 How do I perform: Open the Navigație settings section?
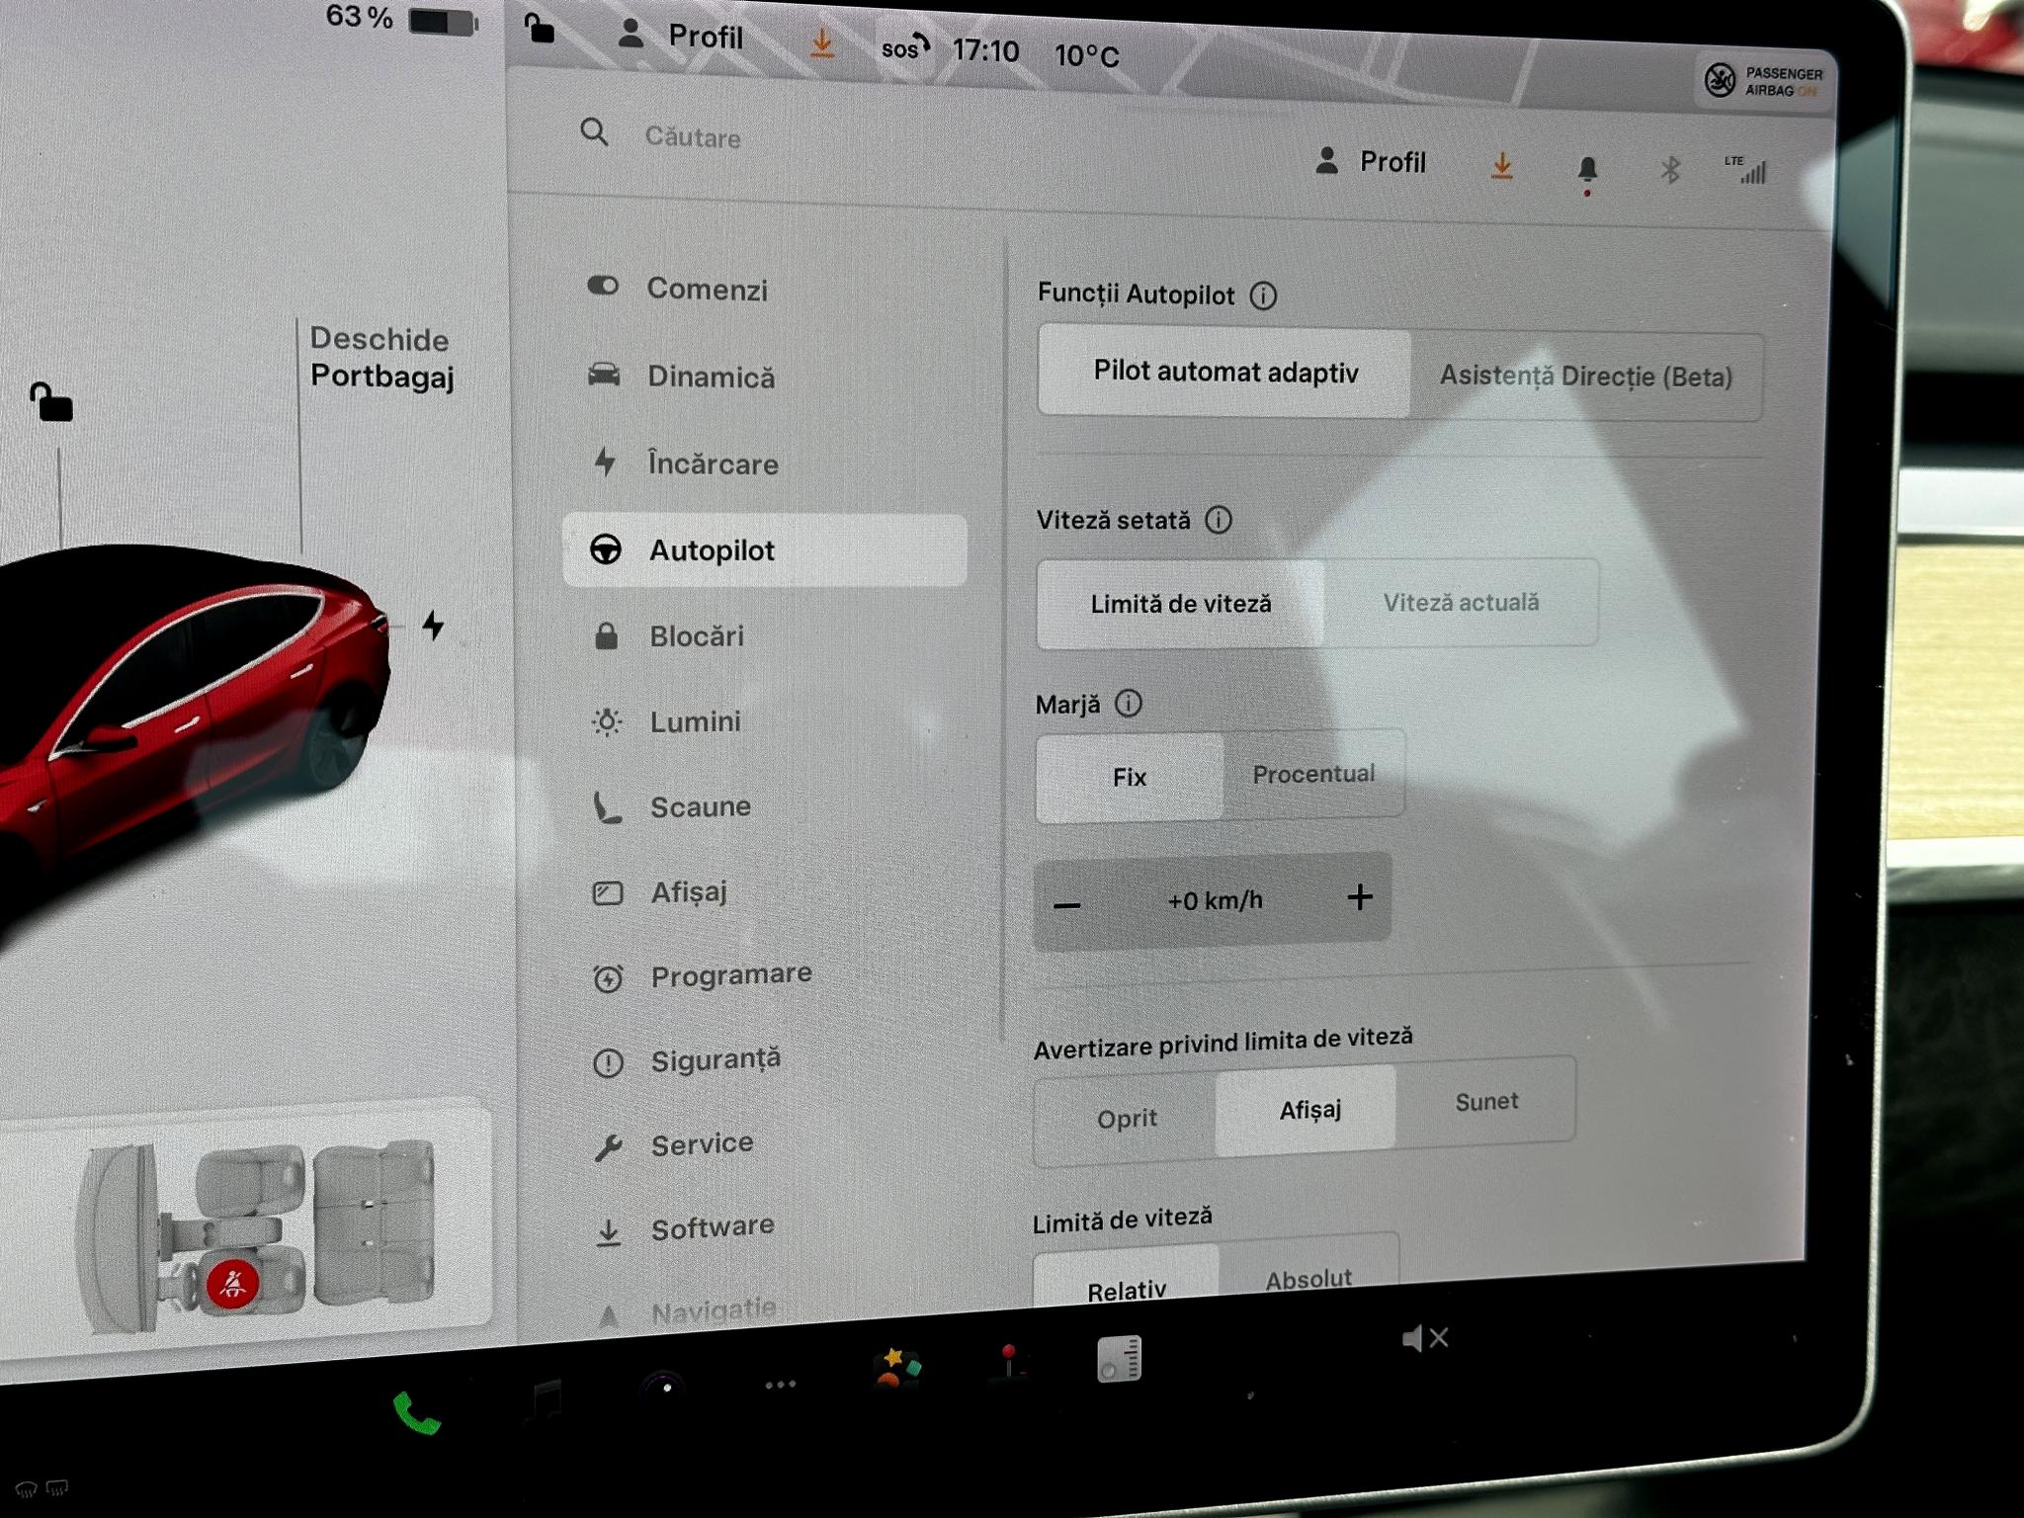686,1311
